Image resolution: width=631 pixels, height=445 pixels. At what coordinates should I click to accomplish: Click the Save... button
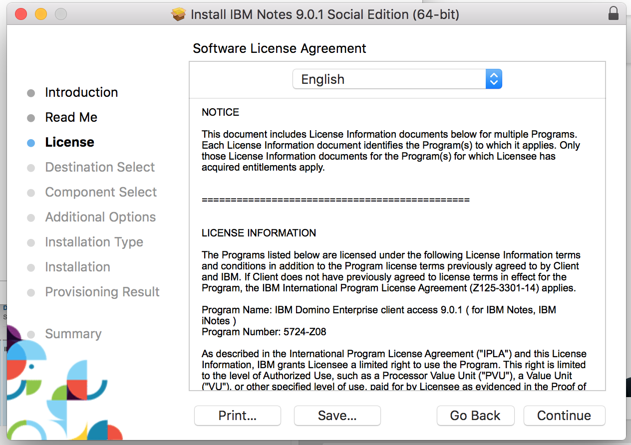coord(337,416)
